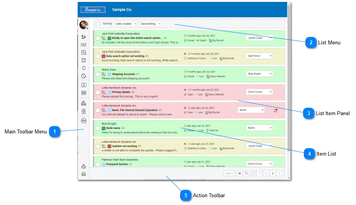Open Chris Cross dropdown on Pumpend Section ticket
356x205 pixels.
(x=259, y=164)
